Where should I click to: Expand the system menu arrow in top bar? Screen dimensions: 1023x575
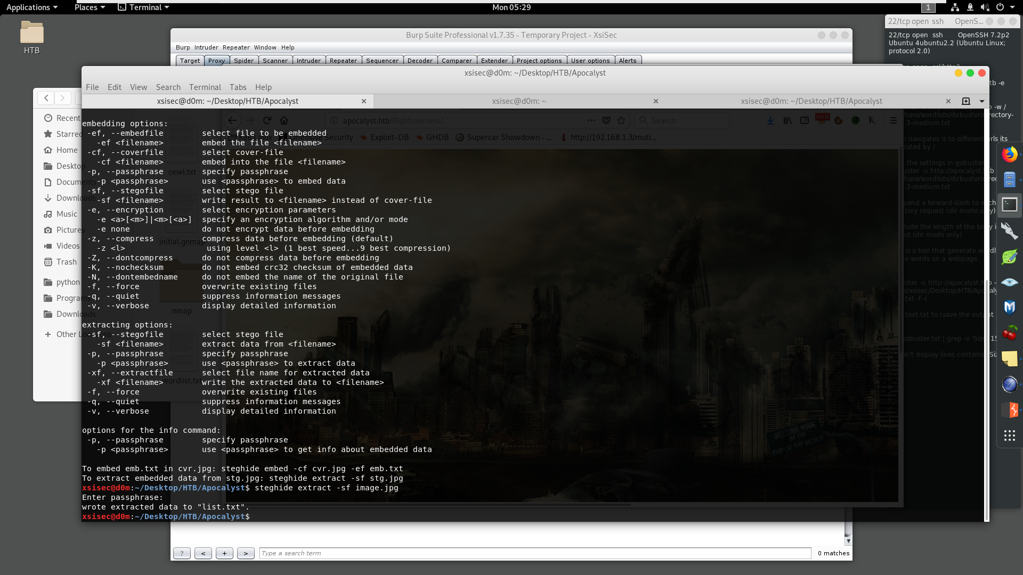1013,7
